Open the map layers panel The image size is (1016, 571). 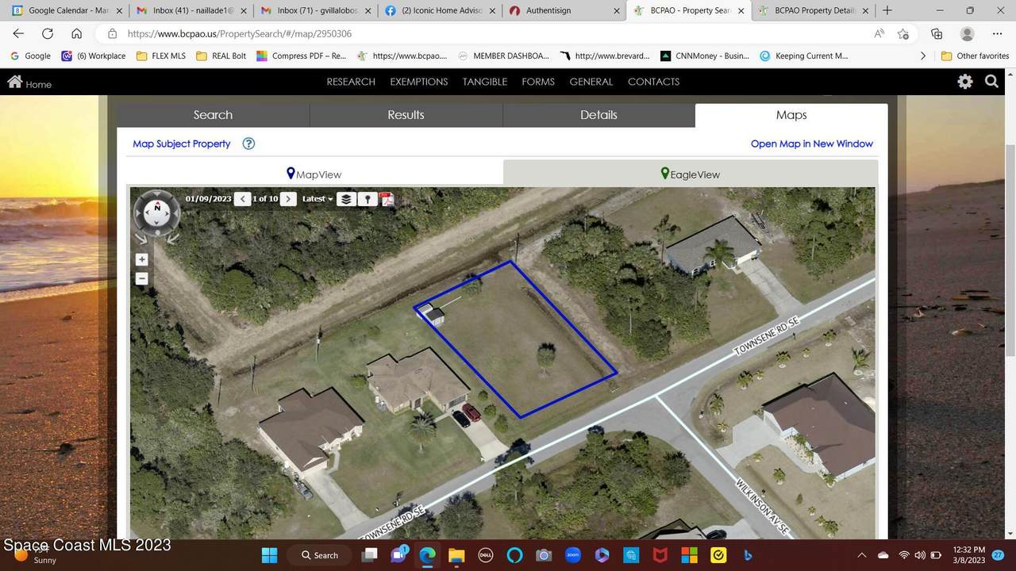[345, 199]
